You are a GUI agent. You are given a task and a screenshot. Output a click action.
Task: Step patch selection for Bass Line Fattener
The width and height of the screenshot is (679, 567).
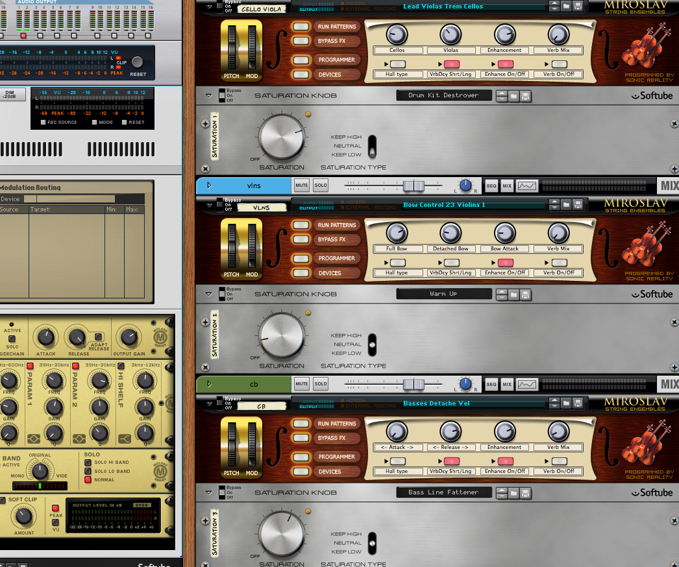click(x=502, y=493)
